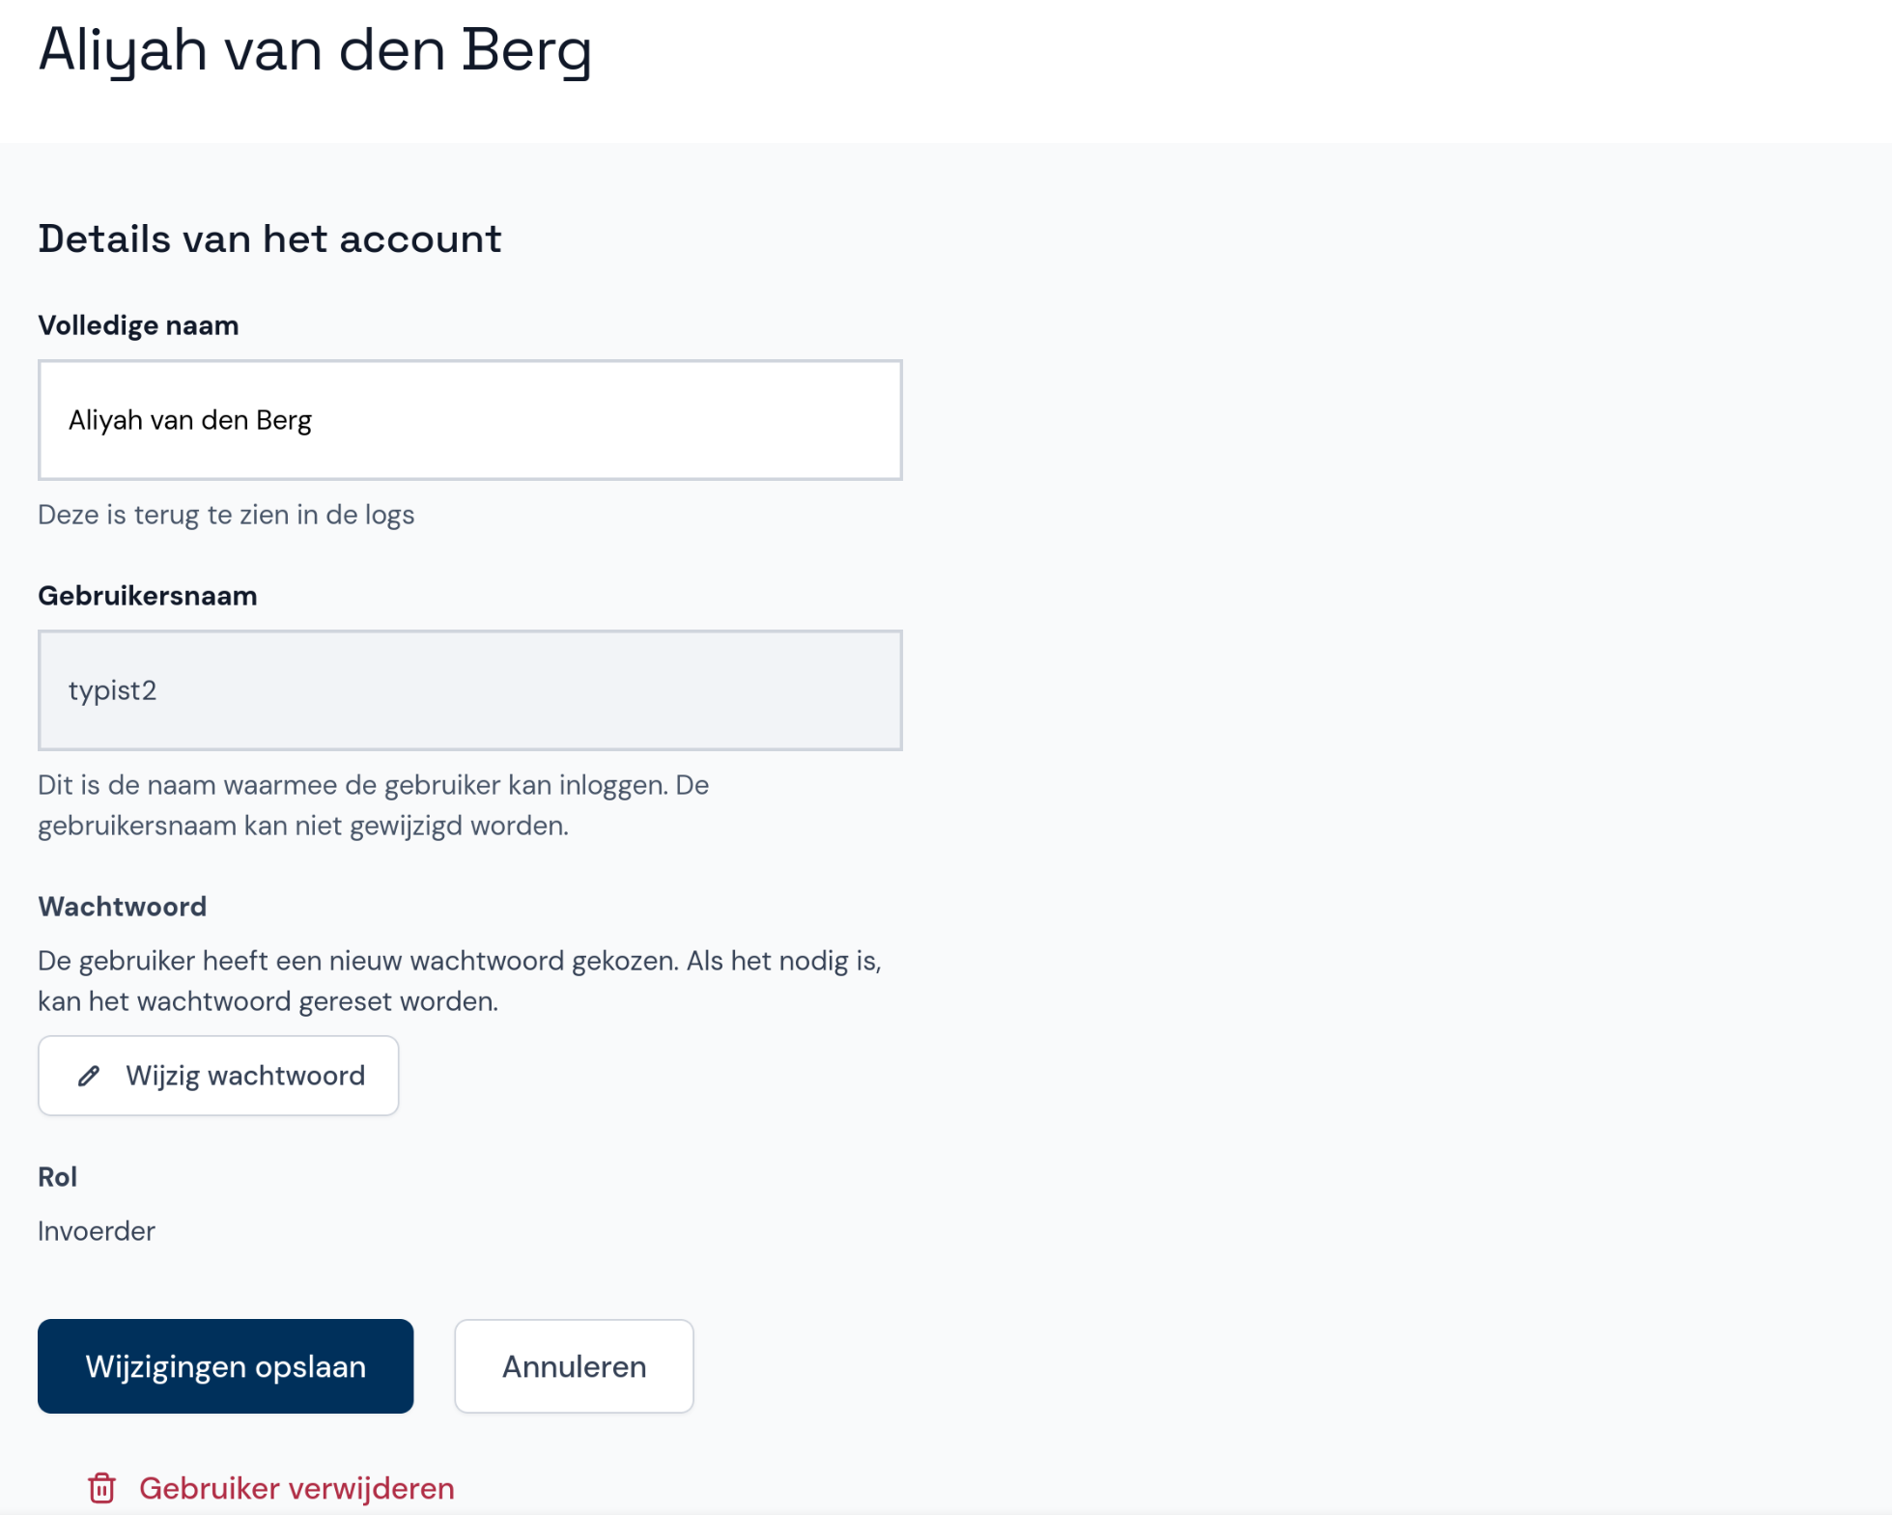Click the Invoerder role text
Viewport: 1892px width, 1515px height.
click(x=96, y=1231)
